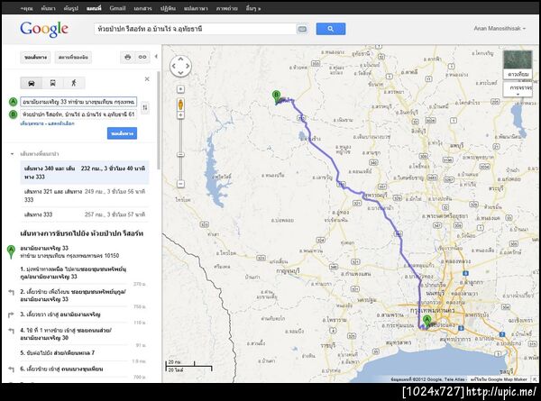The image size is (541, 401).
Task: Click the destination B input field
Action: pos(78,114)
